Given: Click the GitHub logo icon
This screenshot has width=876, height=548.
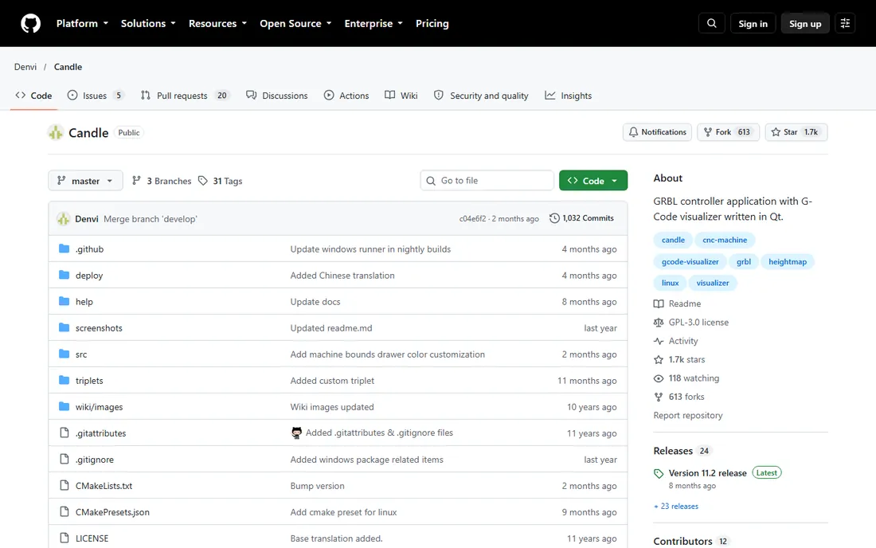Looking at the screenshot, I should tap(31, 23).
